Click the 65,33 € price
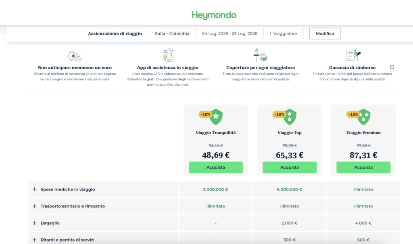The width and height of the screenshot is (413, 244). pyautogui.click(x=290, y=155)
